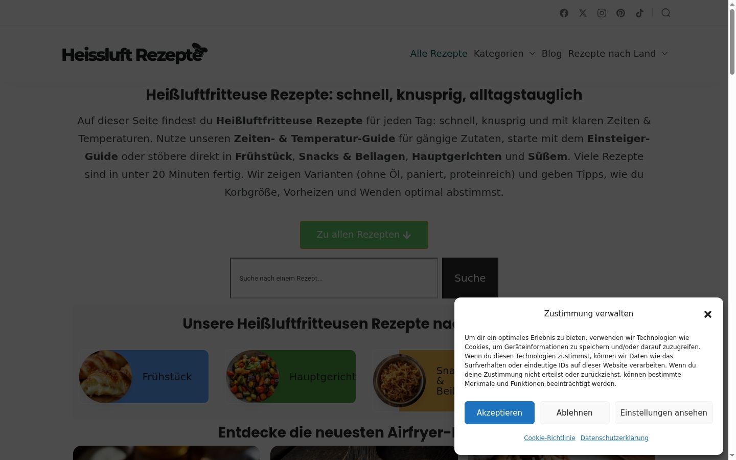Open the Blog menu item
Viewport: 736px width, 460px height.
551,54
